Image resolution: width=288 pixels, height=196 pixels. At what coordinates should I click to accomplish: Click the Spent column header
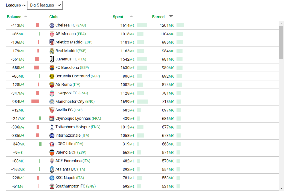pyautogui.click(x=118, y=17)
